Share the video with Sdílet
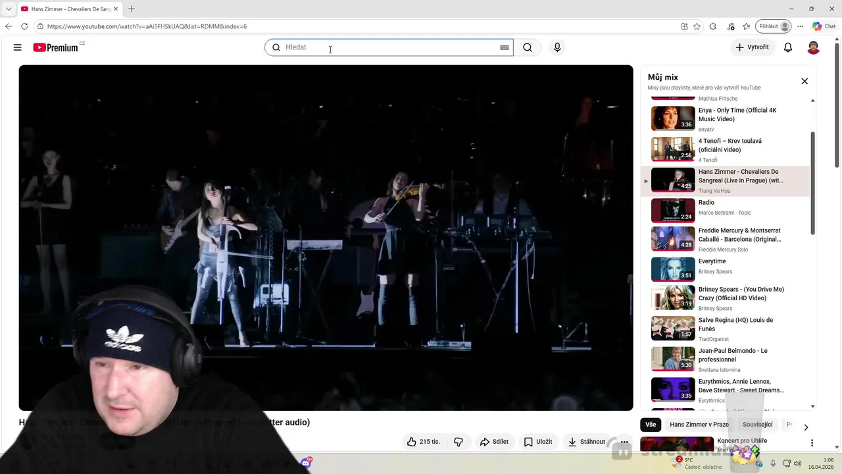The width and height of the screenshot is (842, 474). [x=494, y=442]
